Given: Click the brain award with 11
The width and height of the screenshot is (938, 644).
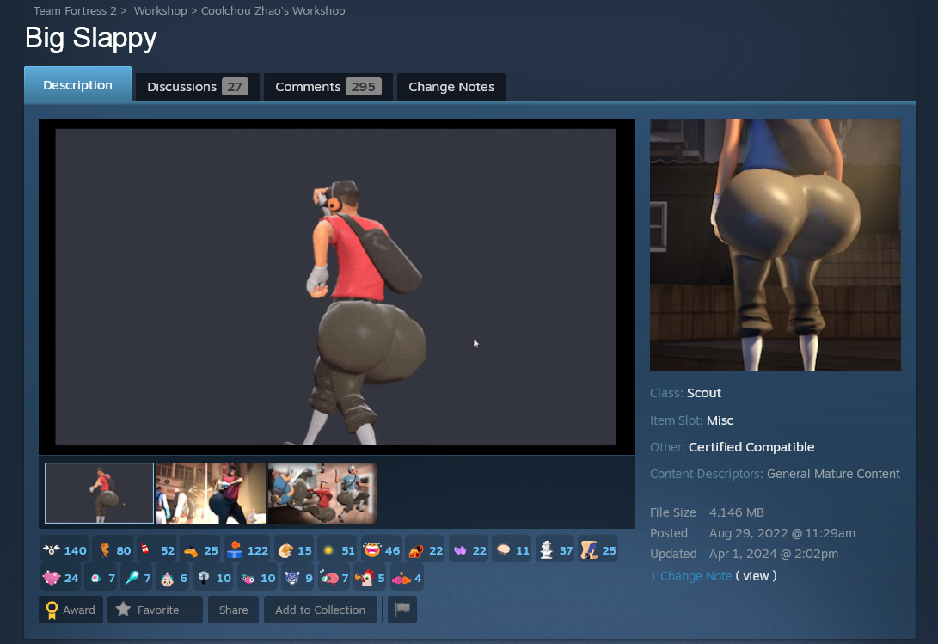Looking at the screenshot, I should 512,550.
